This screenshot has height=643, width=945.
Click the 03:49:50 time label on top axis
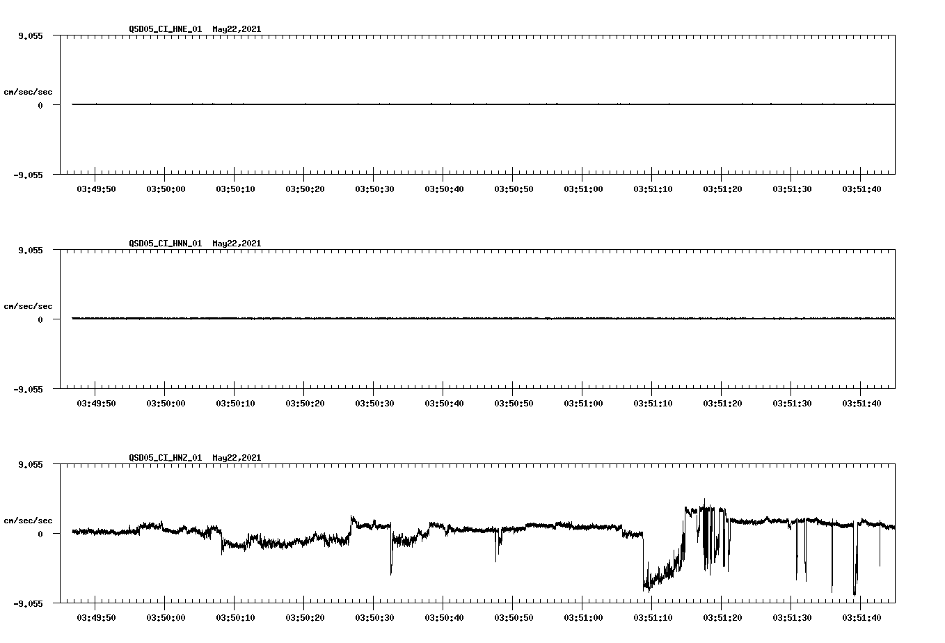(97, 188)
